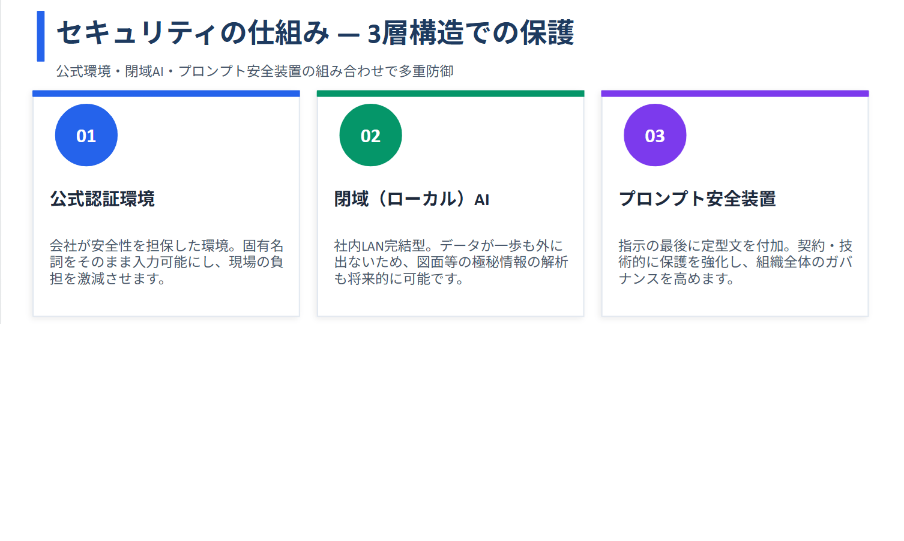The image size is (904, 541).
Task: Click the blue top stripe of card 01
Action: coord(166,94)
